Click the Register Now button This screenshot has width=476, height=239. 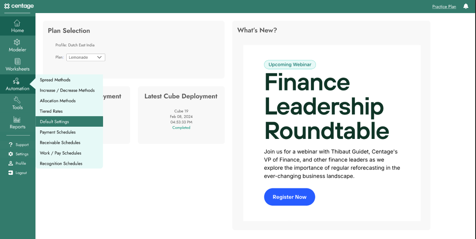click(290, 197)
